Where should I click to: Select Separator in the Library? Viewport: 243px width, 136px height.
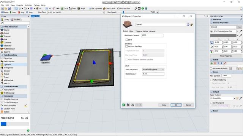(6, 46)
